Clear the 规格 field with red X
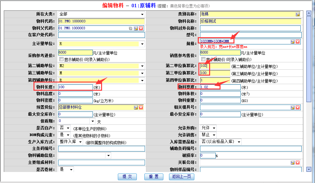315x183 pixels. point(298,42)
